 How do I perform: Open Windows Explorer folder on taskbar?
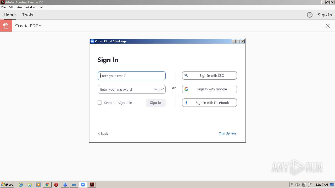pyautogui.click(x=30, y=185)
